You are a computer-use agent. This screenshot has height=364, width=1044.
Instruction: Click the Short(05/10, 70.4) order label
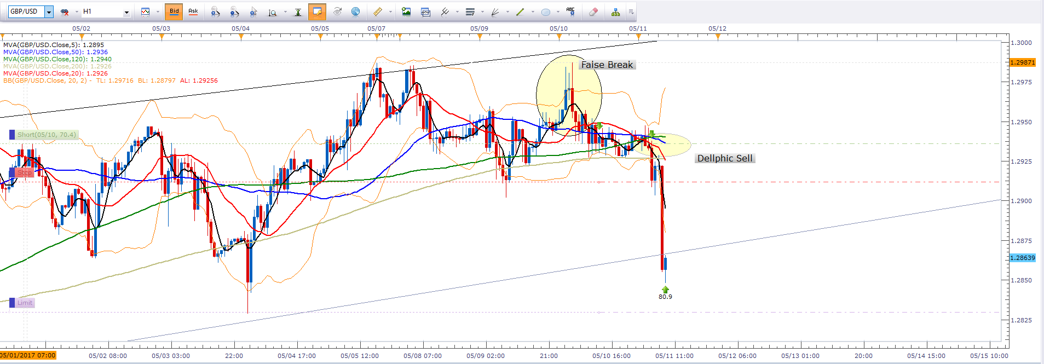[46, 135]
